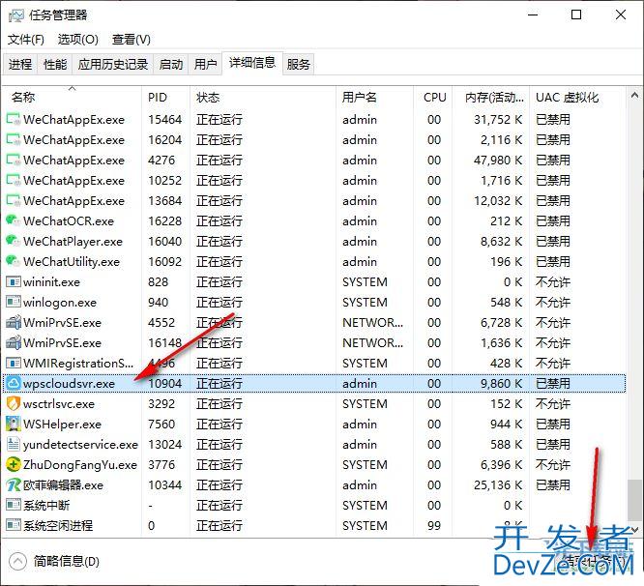
Task: Click the wpscloudsvr.exe cloud icon
Action: pos(14,383)
